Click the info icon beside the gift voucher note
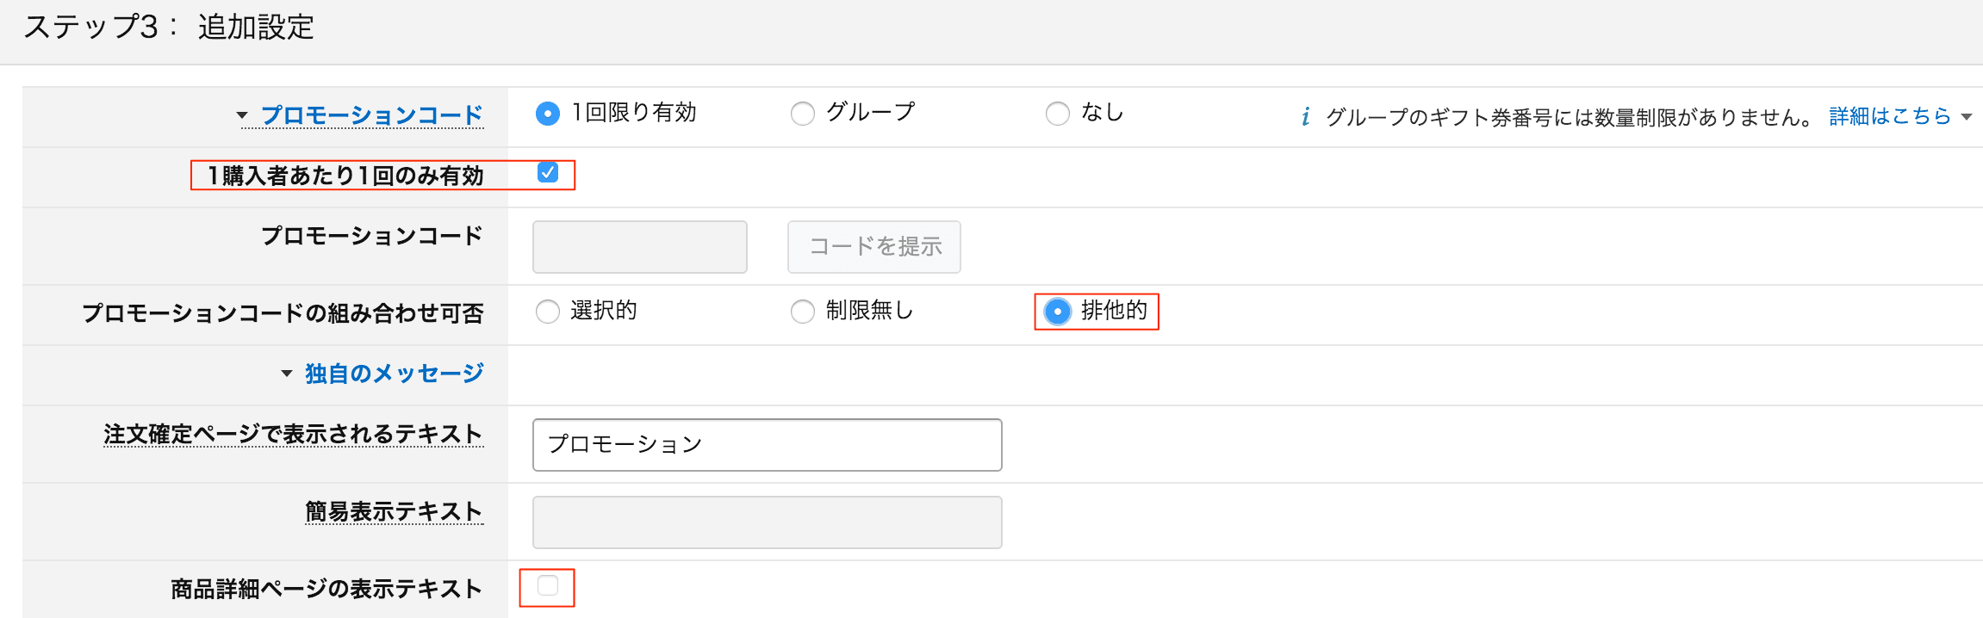Screen dimensions: 1983x618 [1306, 116]
